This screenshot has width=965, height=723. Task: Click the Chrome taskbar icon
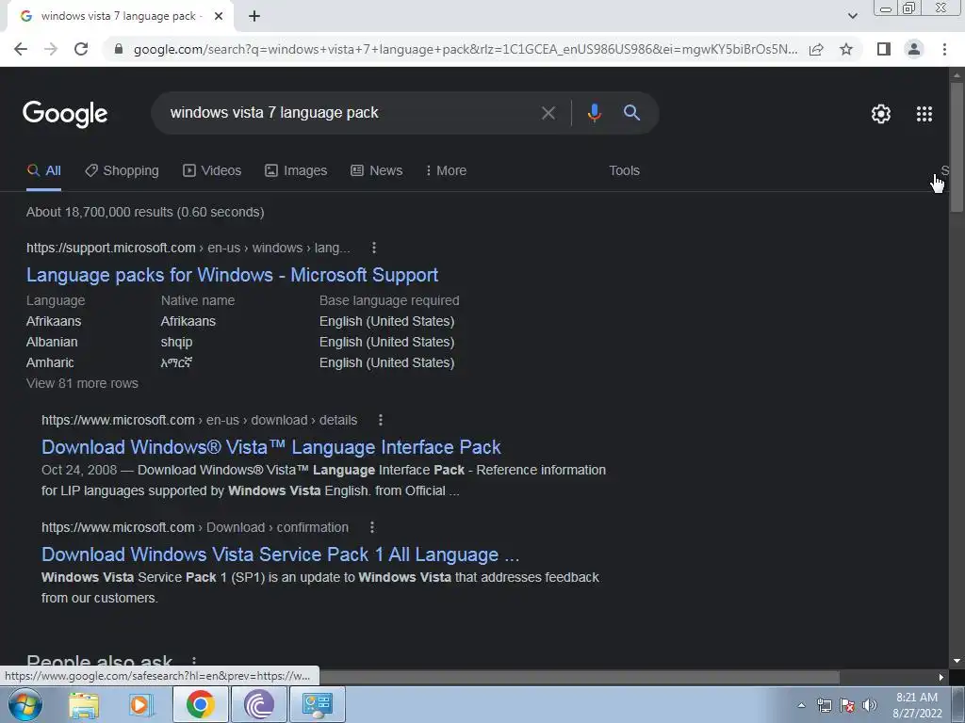(200, 704)
